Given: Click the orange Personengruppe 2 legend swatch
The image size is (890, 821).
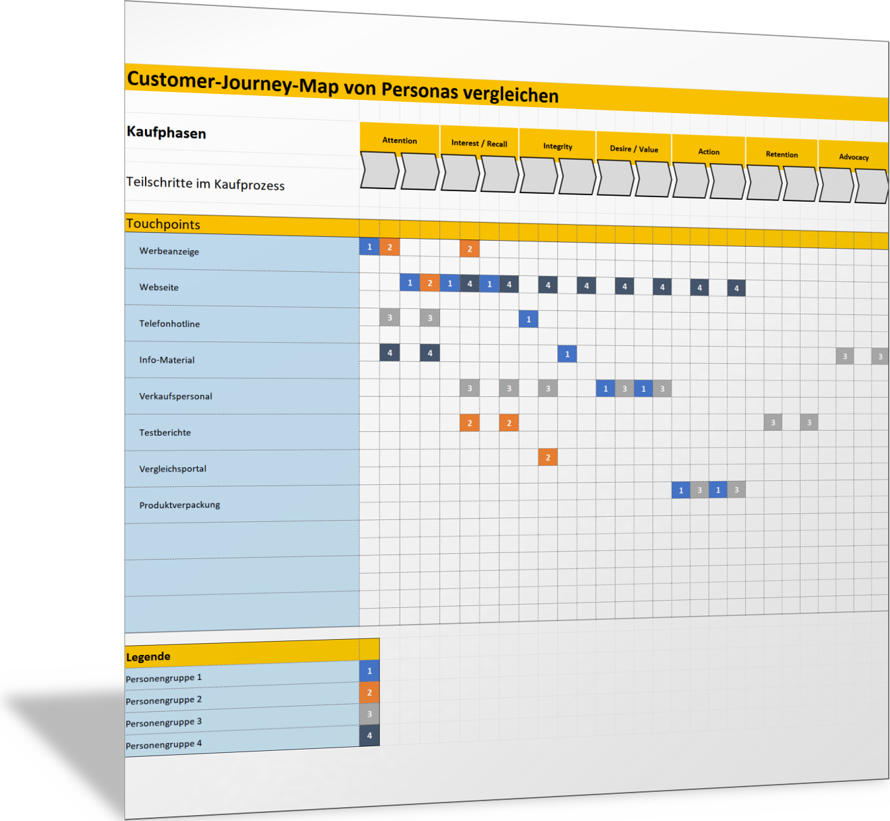Looking at the screenshot, I should (369, 693).
